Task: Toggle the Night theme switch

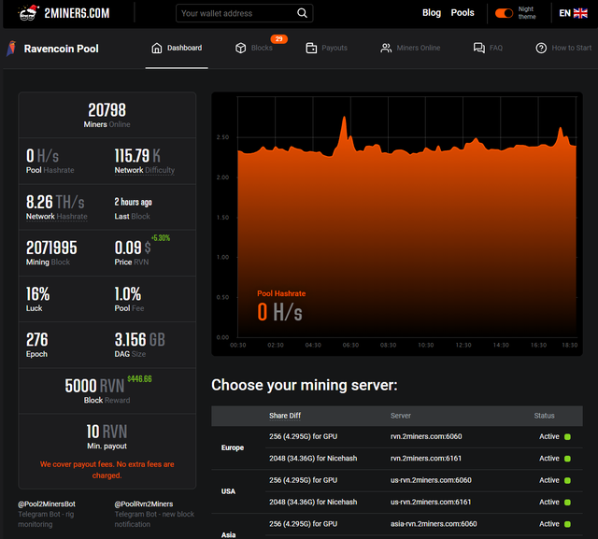Action: [x=504, y=13]
